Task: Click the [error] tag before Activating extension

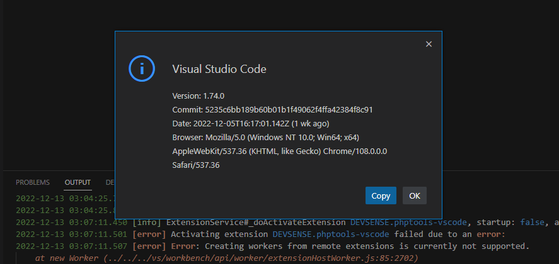Action: coord(148,234)
